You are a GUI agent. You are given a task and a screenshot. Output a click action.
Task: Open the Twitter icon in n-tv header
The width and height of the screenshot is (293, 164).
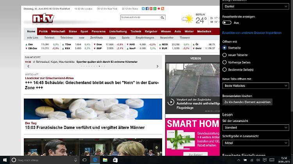[143, 9]
